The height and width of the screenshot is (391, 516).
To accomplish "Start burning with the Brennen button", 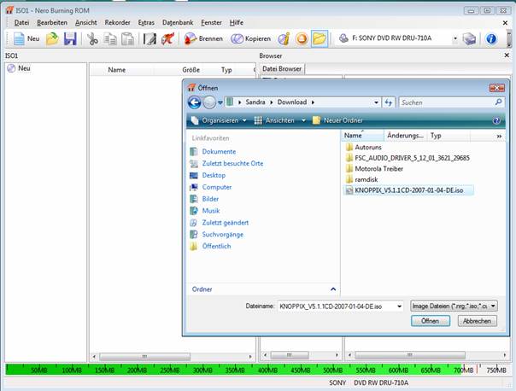I will coord(203,38).
